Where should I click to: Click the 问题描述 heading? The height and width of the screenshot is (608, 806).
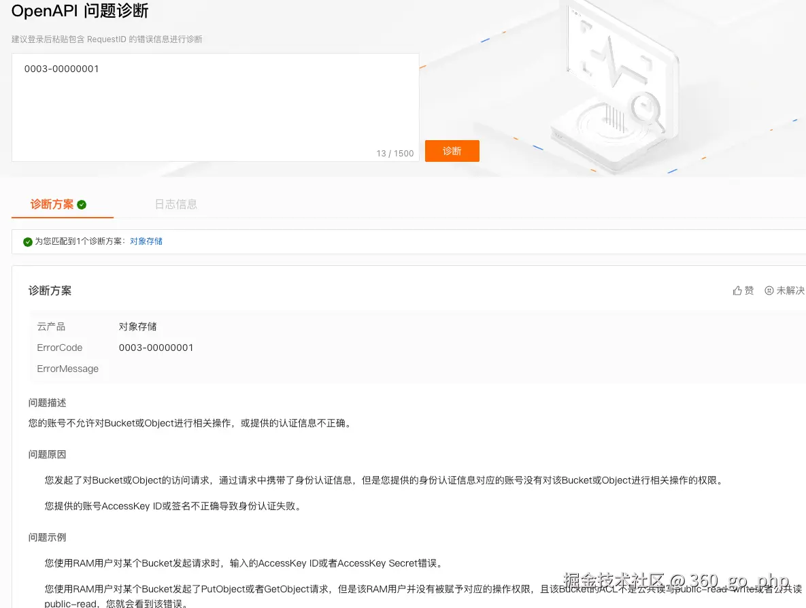tap(48, 403)
